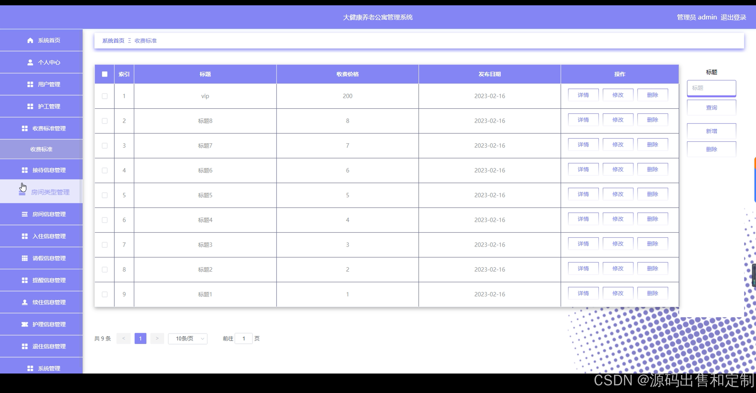Click the person icon beside 个人中心
Viewport: 756px width, 393px height.
(x=30, y=63)
